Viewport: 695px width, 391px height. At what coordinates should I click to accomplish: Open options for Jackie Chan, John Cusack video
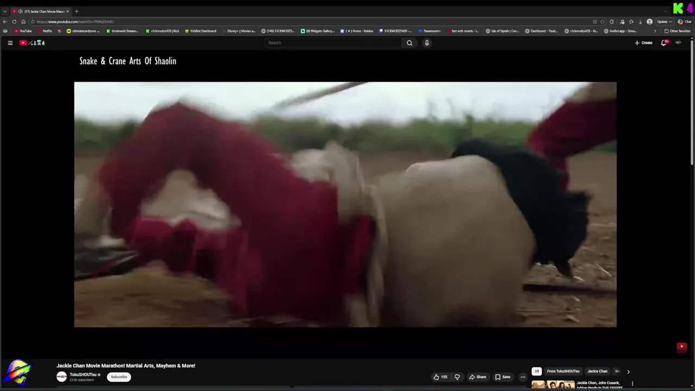click(x=632, y=383)
